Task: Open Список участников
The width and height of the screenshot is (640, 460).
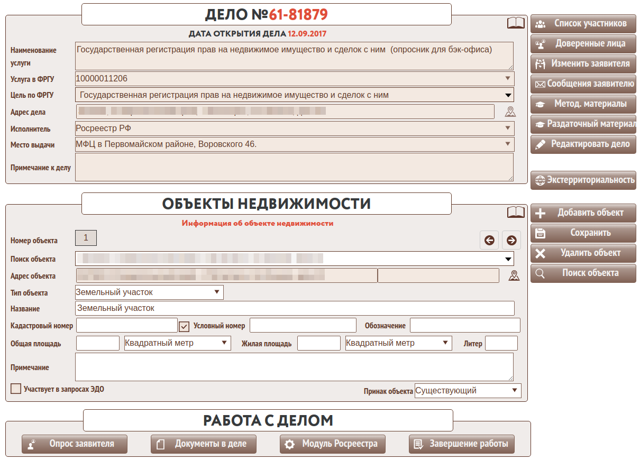Action: coord(583,24)
